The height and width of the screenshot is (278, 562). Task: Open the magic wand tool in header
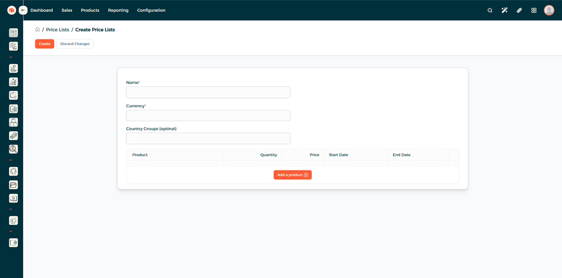coord(504,10)
